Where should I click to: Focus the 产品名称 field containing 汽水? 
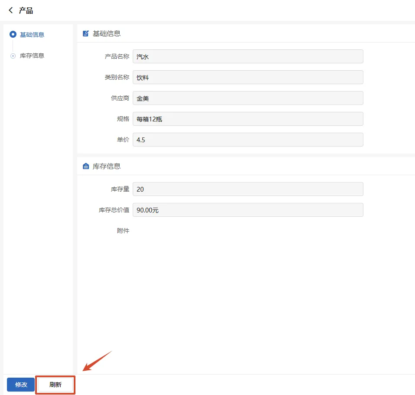pyautogui.click(x=248, y=56)
